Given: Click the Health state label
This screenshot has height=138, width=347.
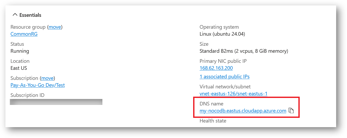Looking at the screenshot, I should [x=213, y=121].
